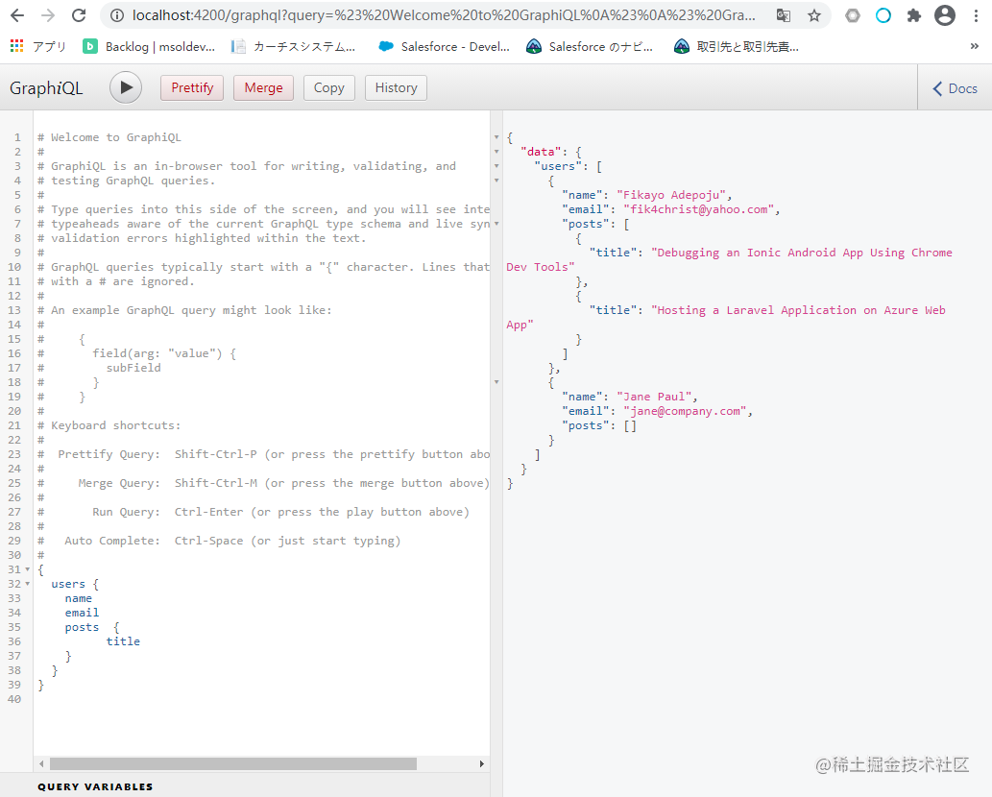
Task: Open the Backlog bookmark
Action: tap(149, 46)
